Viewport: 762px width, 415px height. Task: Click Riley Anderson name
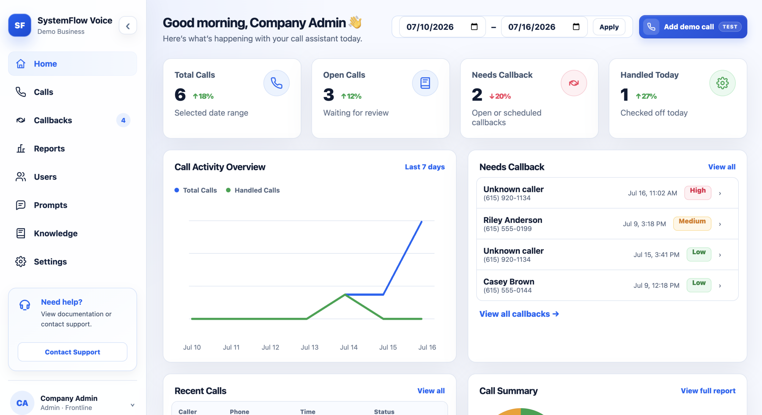click(x=513, y=220)
